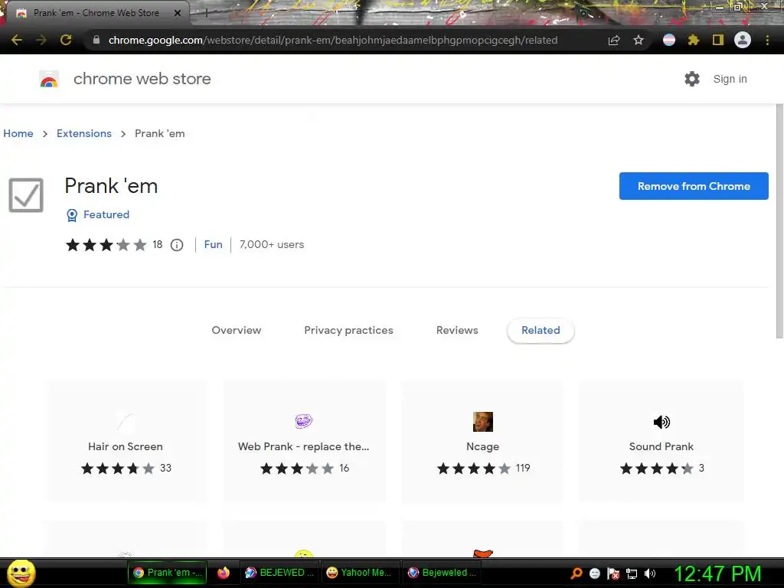Switch to Prank 'em taskbar window
Image resolution: width=784 pixels, height=588 pixels.
167,573
